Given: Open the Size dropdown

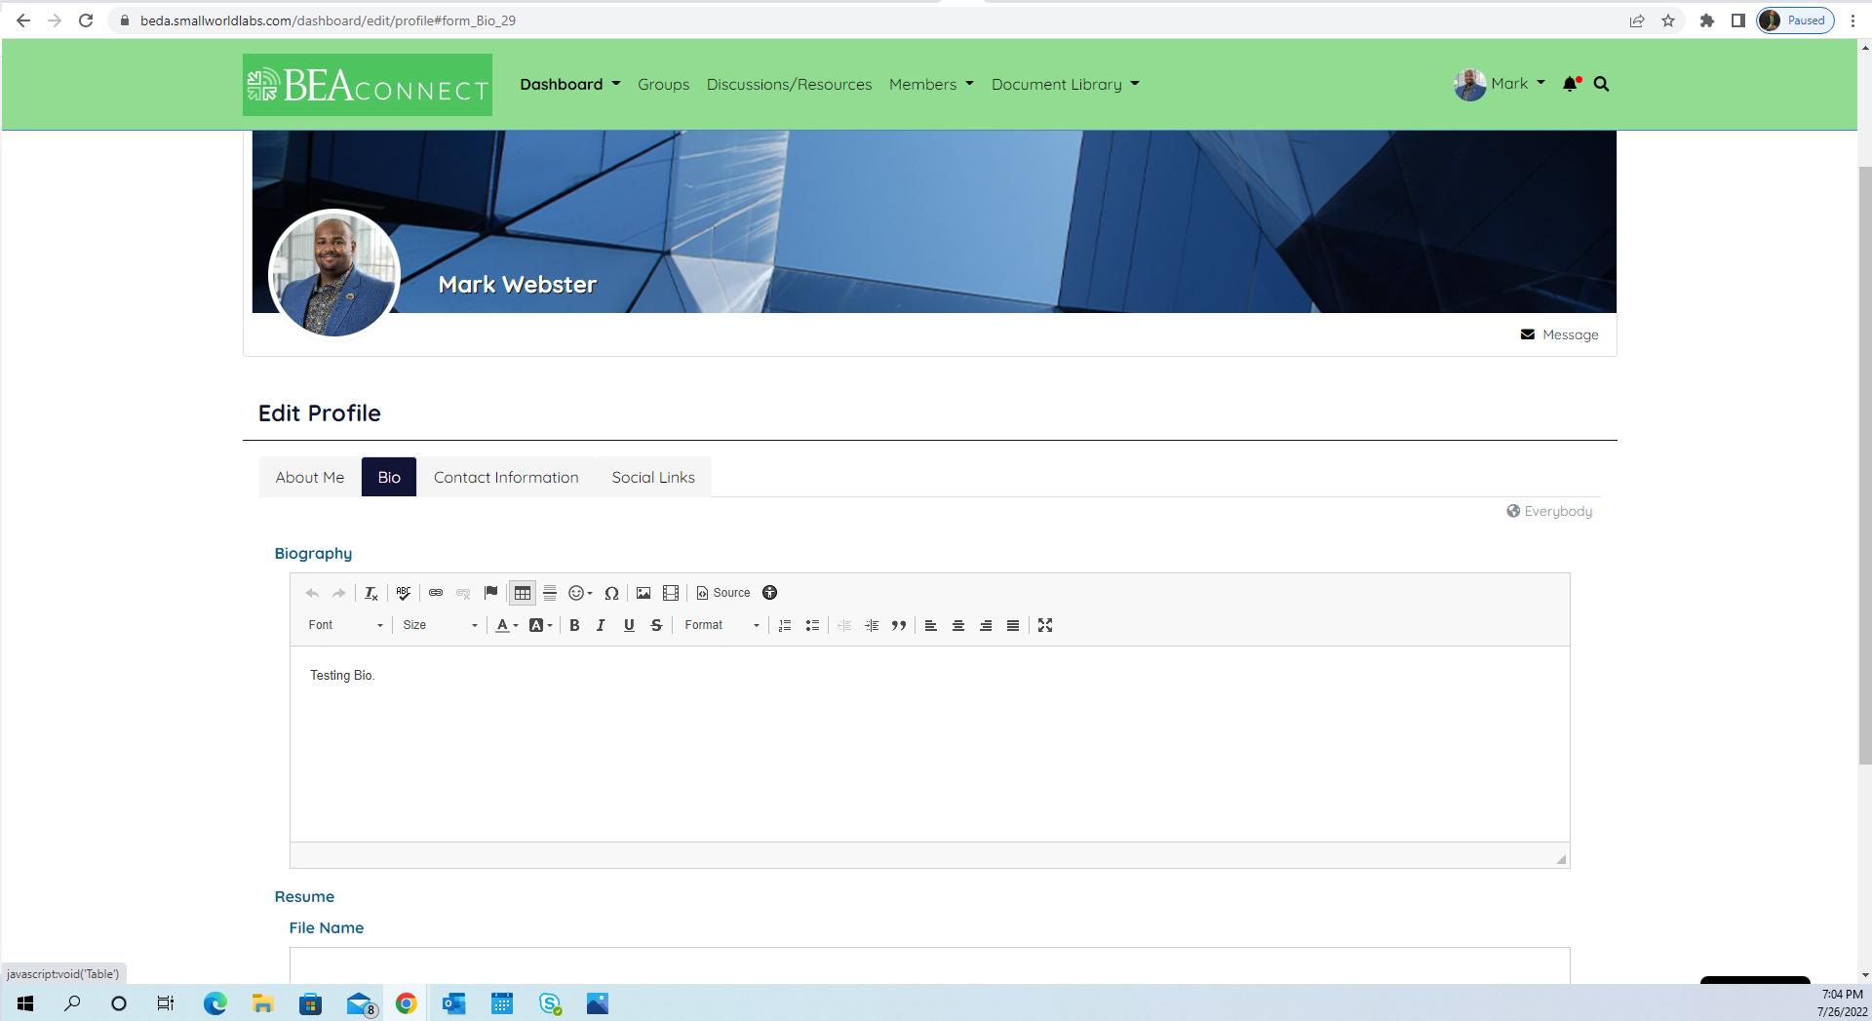Looking at the screenshot, I should tap(440, 625).
